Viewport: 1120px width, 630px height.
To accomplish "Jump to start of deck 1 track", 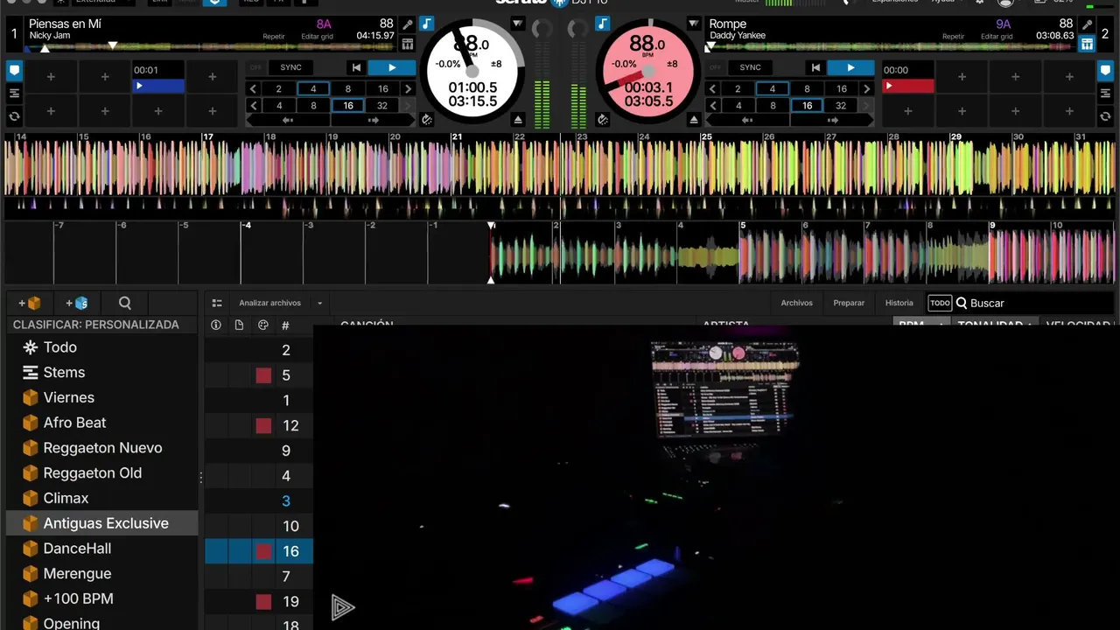I will coord(355,67).
